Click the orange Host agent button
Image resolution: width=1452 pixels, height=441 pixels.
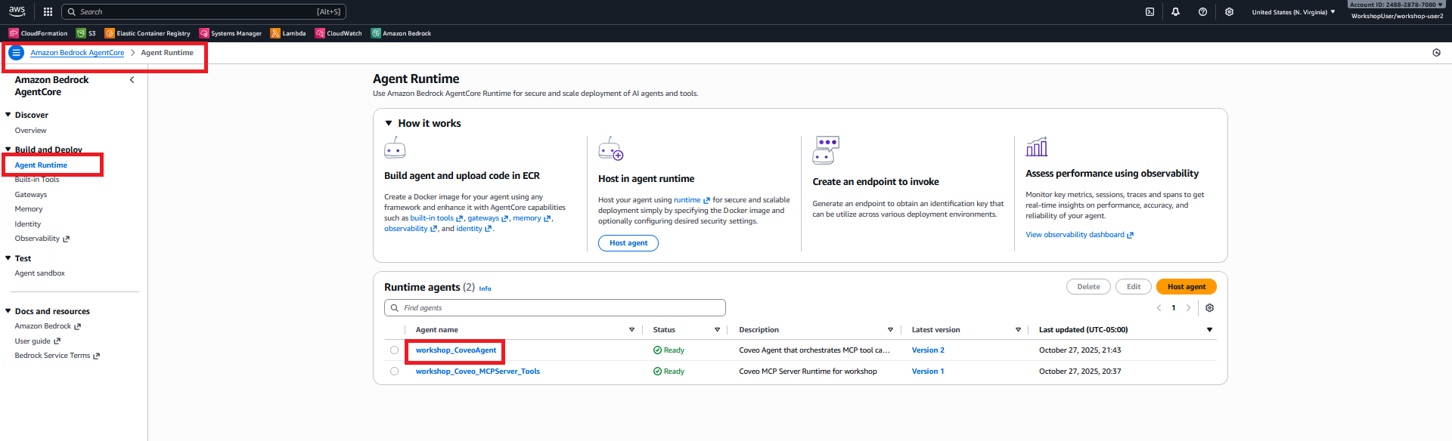pos(1187,287)
